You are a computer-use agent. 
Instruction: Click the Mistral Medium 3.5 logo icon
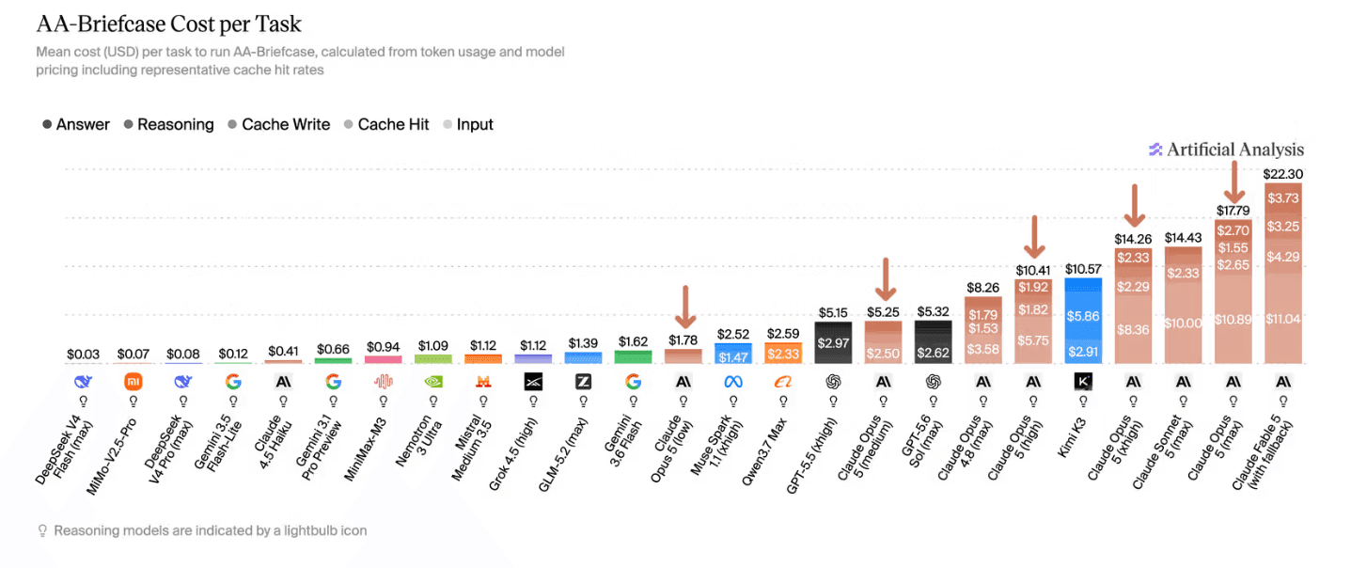pyautogui.click(x=483, y=382)
